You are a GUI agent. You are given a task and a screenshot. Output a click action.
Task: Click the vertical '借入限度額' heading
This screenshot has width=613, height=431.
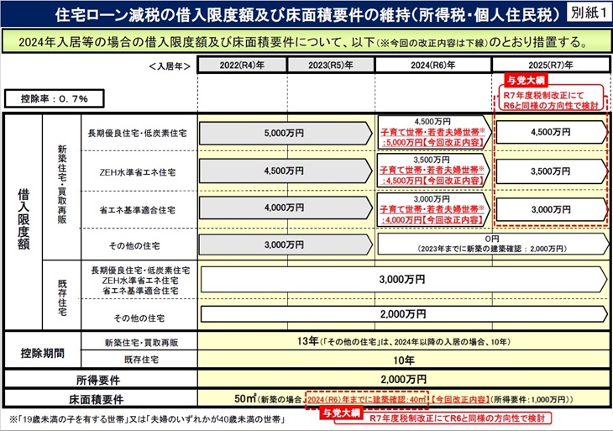[24, 219]
